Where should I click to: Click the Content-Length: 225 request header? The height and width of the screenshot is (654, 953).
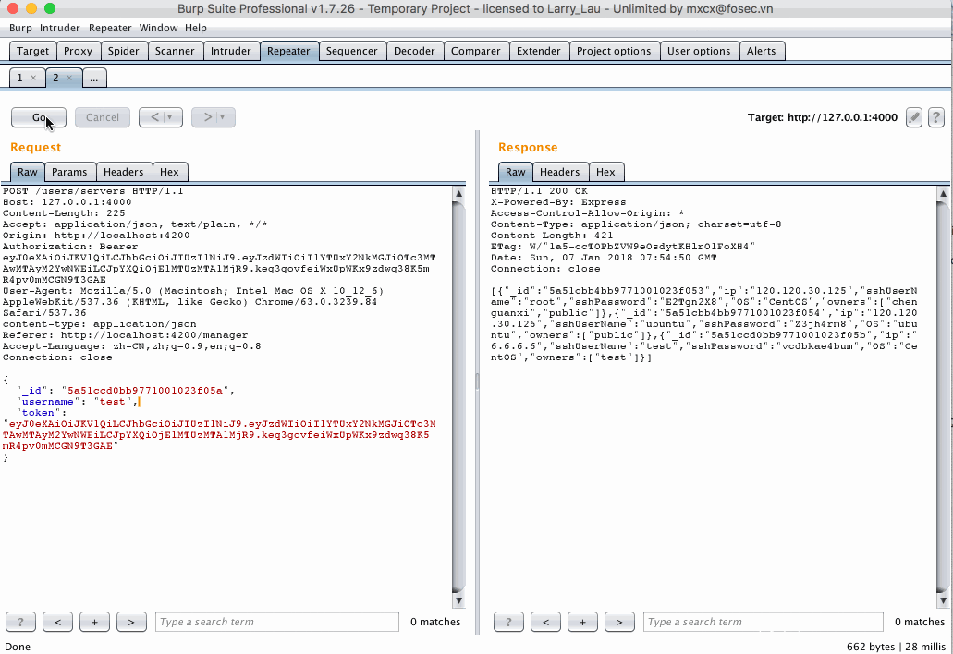pos(64,213)
